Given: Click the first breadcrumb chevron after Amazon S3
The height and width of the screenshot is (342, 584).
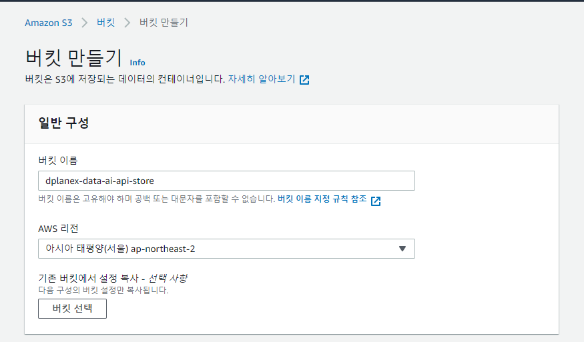Looking at the screenshot, I should [x=85, y=23].
